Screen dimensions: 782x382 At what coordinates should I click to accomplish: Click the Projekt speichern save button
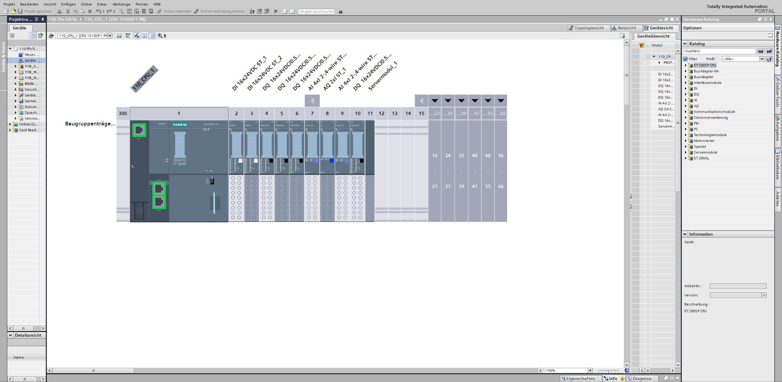(35, 11)
